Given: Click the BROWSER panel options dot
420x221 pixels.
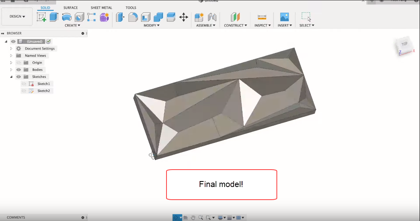Looking at the screenshot, I should click(x=83, y=34).
